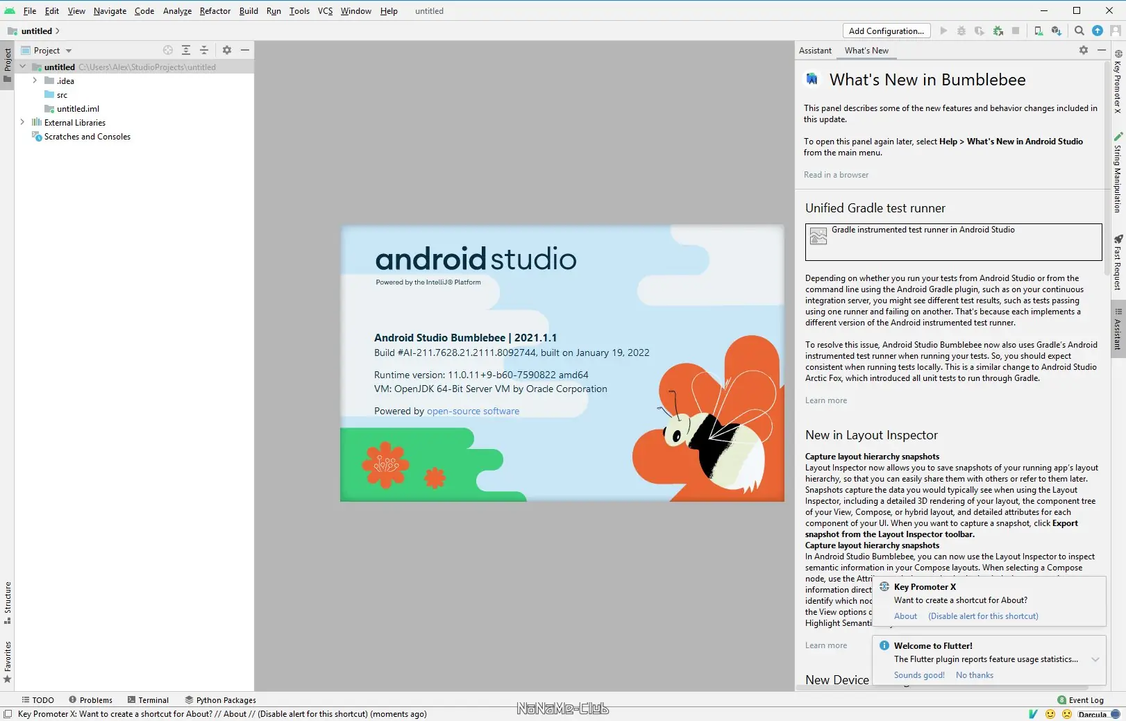The height and width of the screenshot is (721, 1126).
Task: Click the Select Opened File target icon
Action: coord(168,51)
